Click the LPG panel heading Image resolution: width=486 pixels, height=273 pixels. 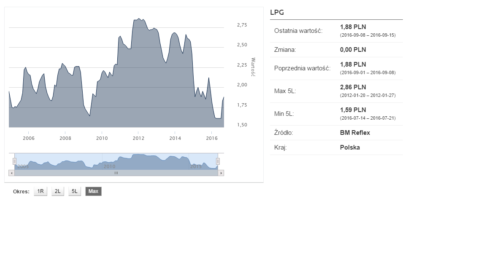click(x=277, y=12)
